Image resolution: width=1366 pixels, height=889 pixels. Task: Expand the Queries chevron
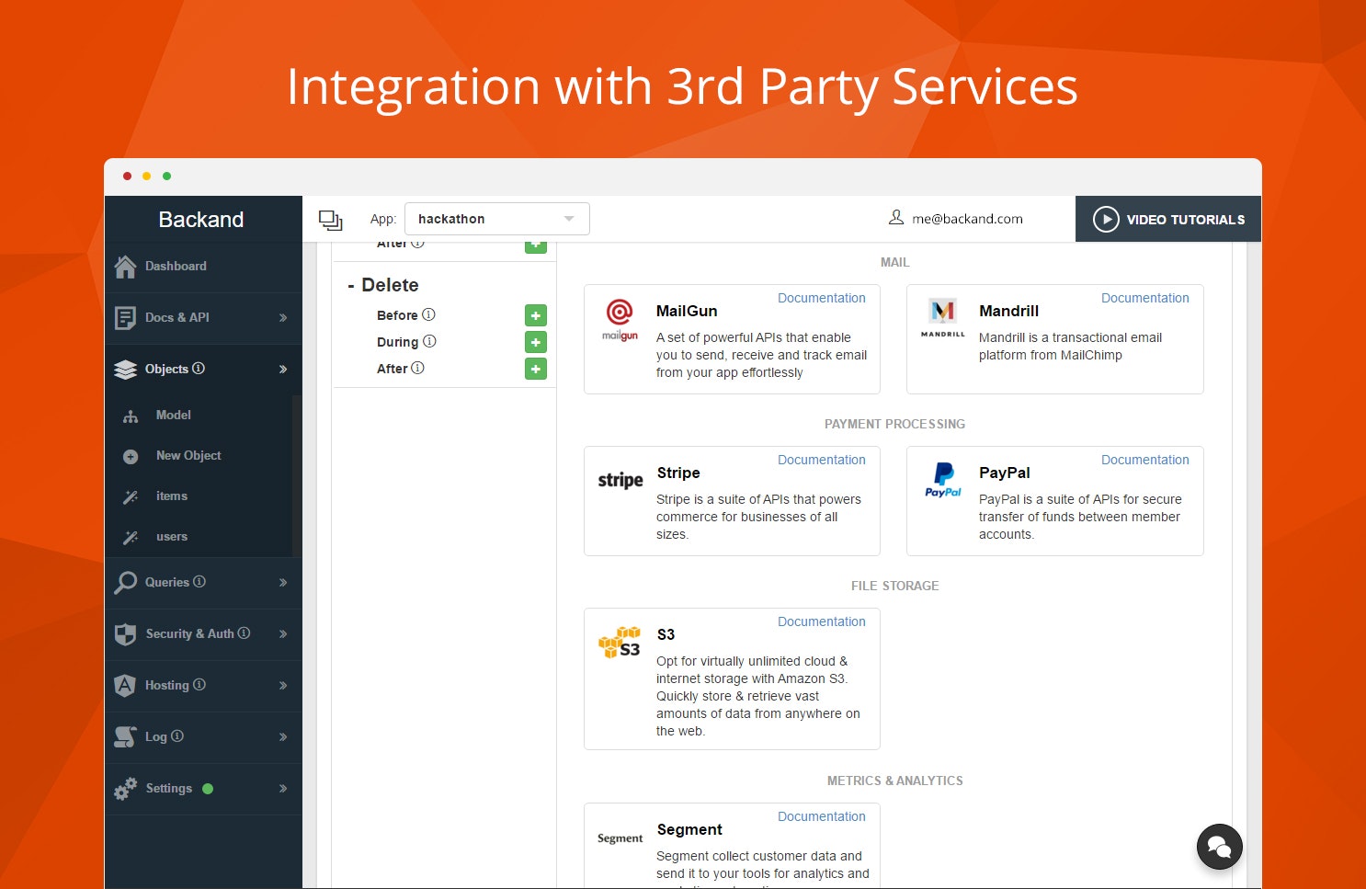283,583
